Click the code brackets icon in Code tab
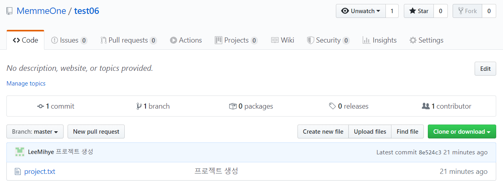 click(16, 40)
